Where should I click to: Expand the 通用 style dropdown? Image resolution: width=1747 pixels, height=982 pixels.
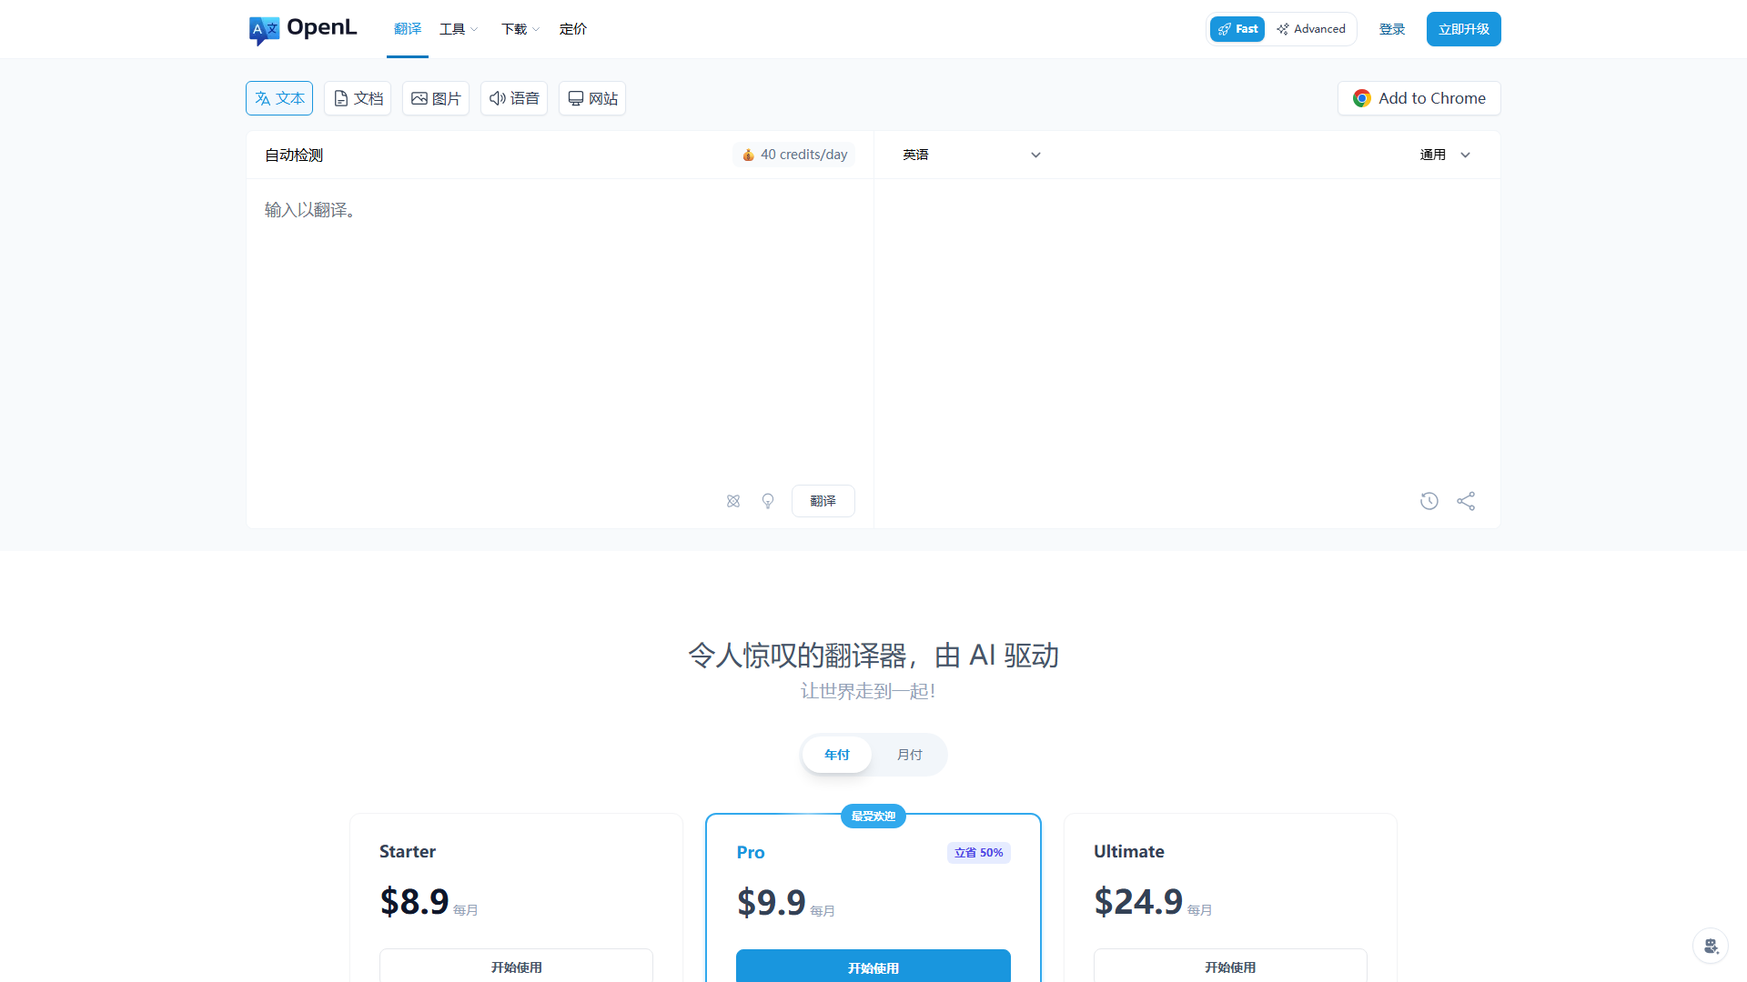(1445, 155)
